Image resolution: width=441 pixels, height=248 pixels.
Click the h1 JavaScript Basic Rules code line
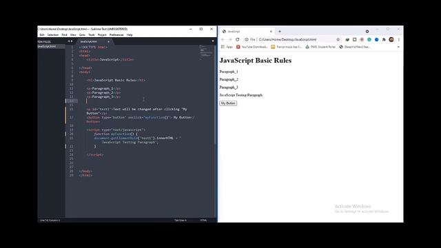click(116, 80)
